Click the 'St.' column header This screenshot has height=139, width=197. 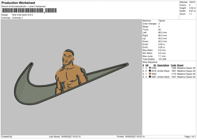(155, 65)
